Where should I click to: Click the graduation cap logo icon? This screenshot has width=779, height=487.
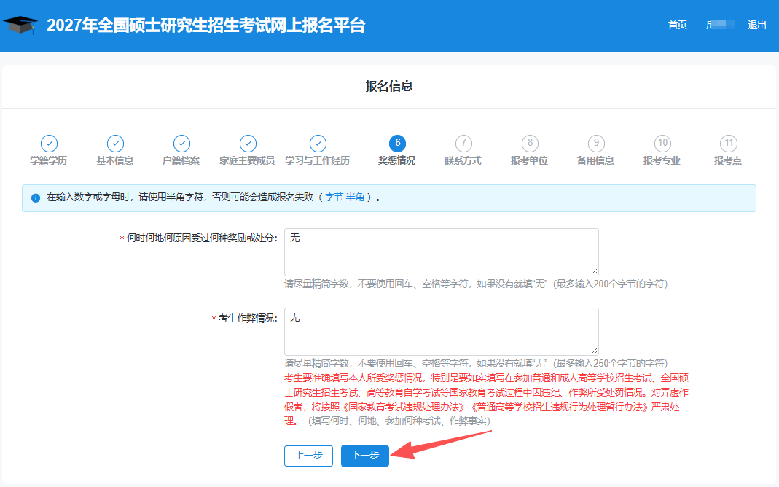[x=20, y=25]
